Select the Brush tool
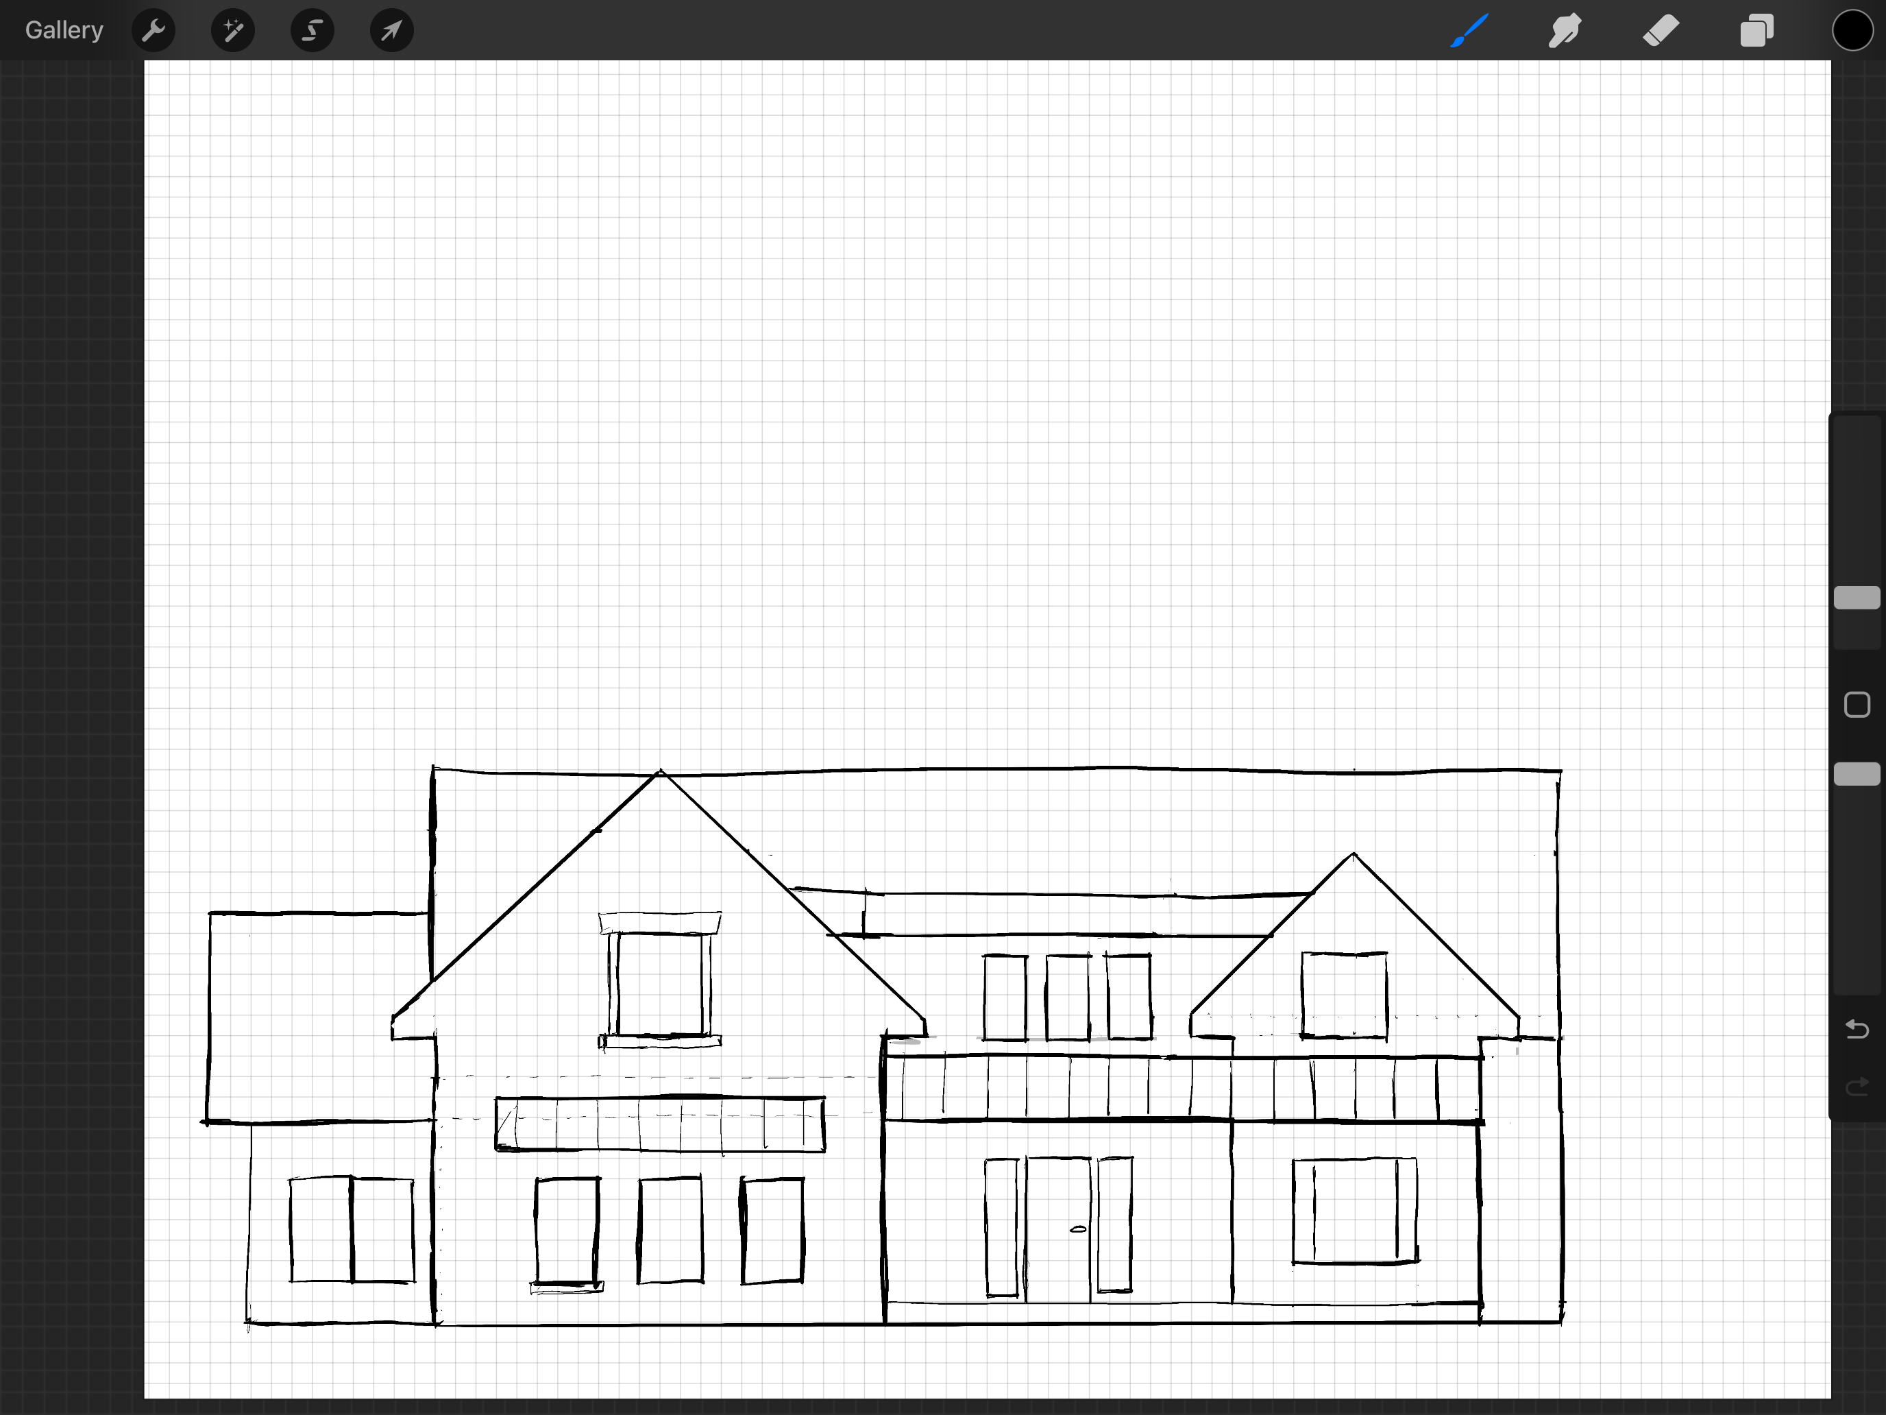 tap(1469, 31)
